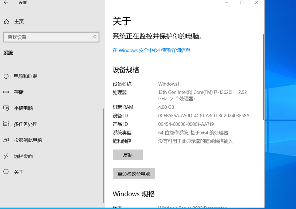Select the 电源和睡眠 power icon
Screen dimensions: 296x209
[6, 76]
